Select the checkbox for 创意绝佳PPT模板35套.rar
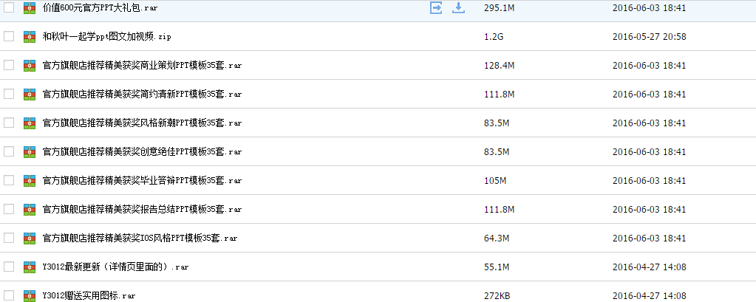Viewport: 756px width, 302px height. [9, 151]
